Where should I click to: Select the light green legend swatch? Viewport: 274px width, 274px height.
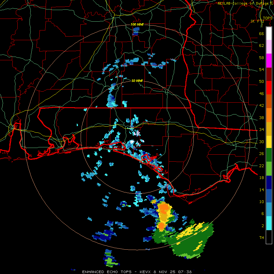[x=269, y=169]
